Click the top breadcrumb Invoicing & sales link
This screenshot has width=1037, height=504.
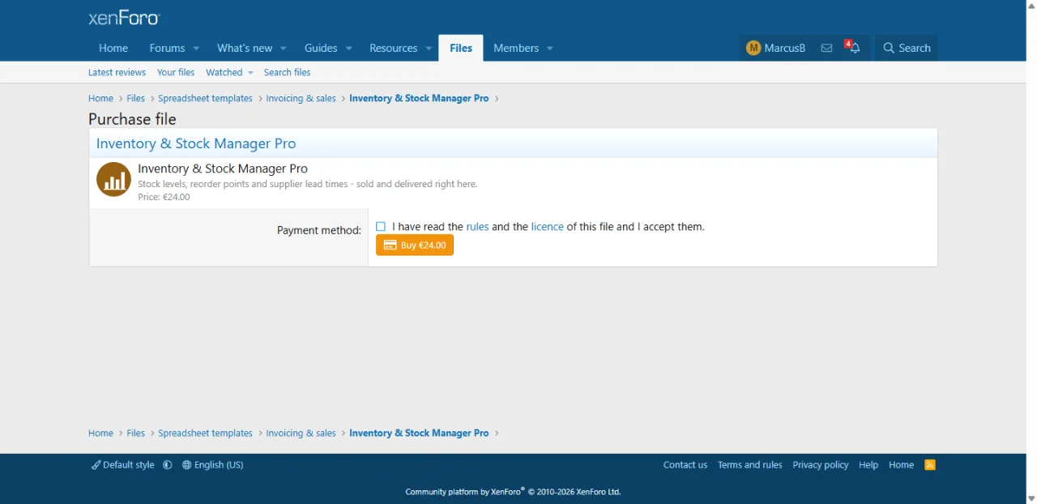pyautogui.click(x=301, y=98)
